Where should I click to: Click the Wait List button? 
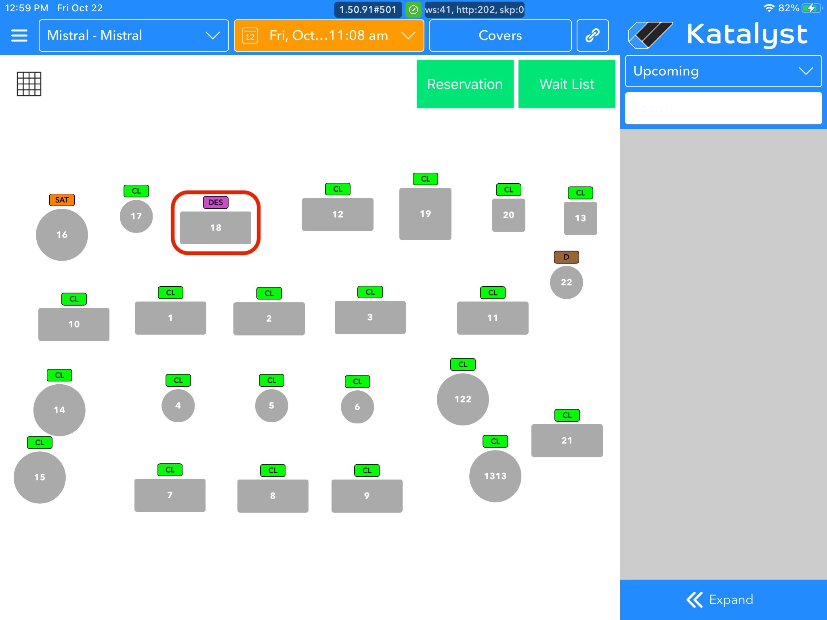click(567, 84)
